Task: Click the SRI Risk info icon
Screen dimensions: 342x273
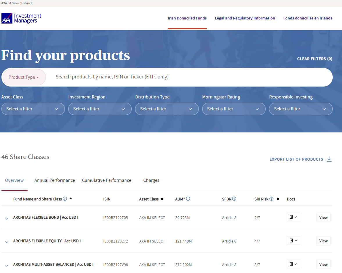Action: coord(271,199)
